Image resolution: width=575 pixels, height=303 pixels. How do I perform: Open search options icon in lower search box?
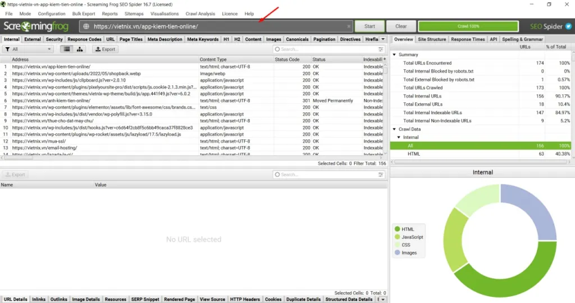pos(381,175)
